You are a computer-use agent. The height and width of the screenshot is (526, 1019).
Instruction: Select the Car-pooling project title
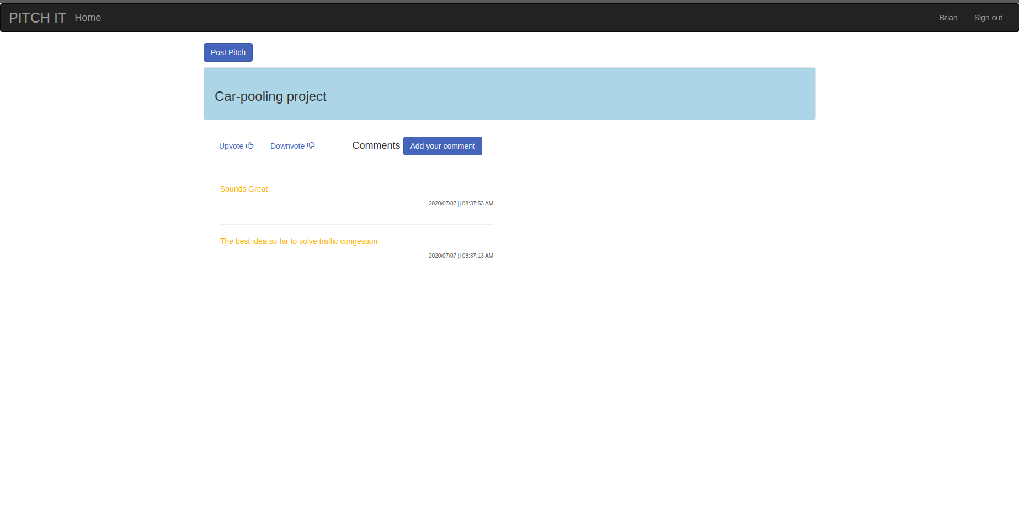[270, 96]
